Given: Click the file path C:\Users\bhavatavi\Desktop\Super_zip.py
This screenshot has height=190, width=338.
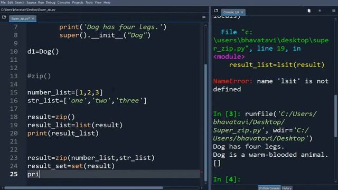Looking at the screenshot, I should [28, 9].
